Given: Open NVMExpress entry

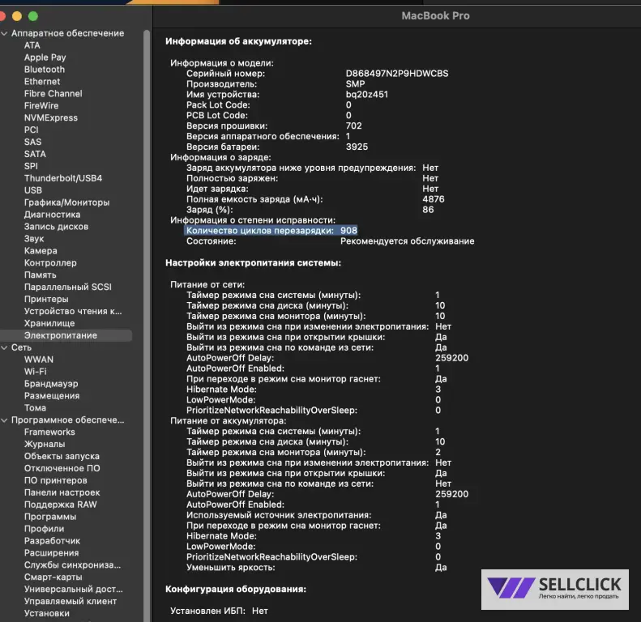Looking at the screenshot, I should 51,117.
